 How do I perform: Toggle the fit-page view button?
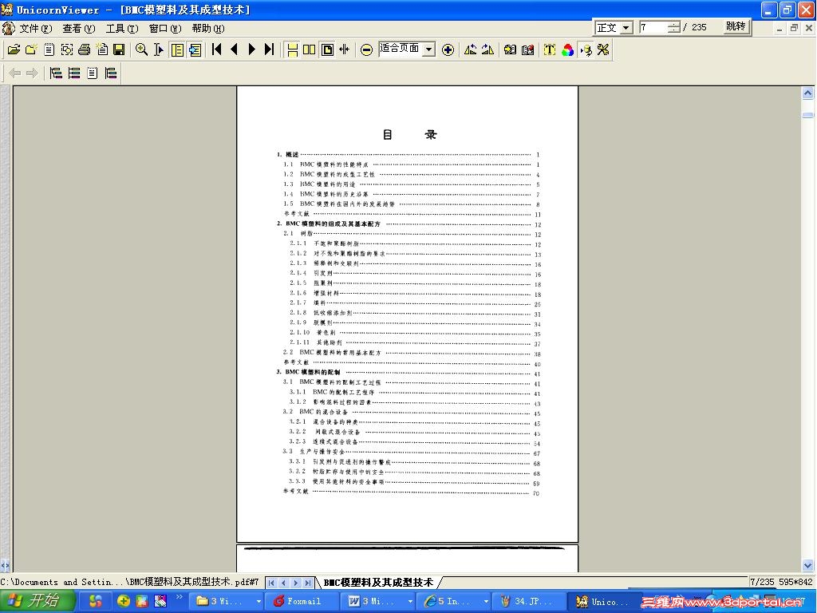click(327, 49)
